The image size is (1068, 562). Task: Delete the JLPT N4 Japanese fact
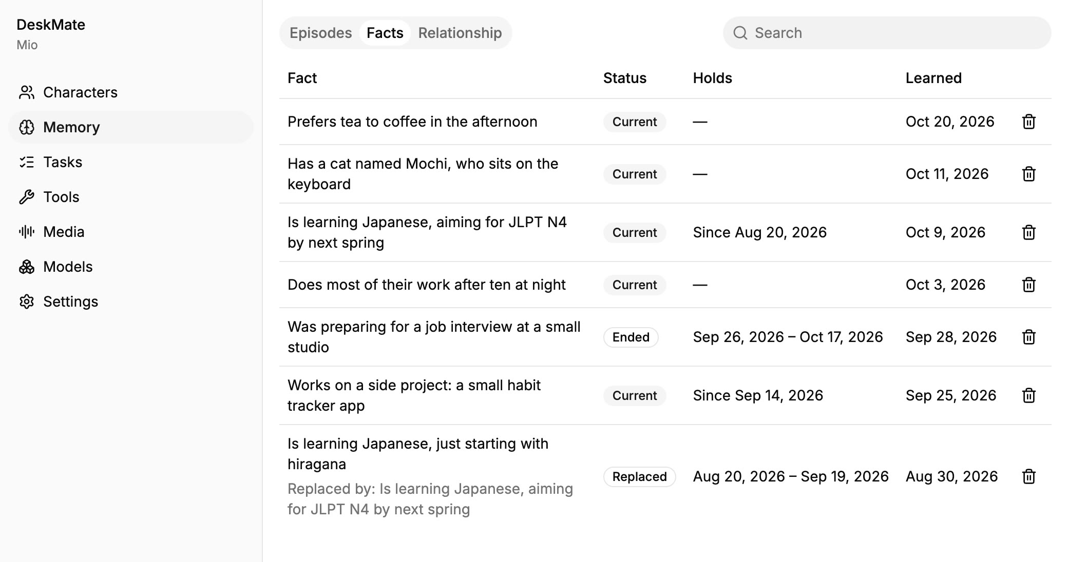click(x=1028, y=232)
